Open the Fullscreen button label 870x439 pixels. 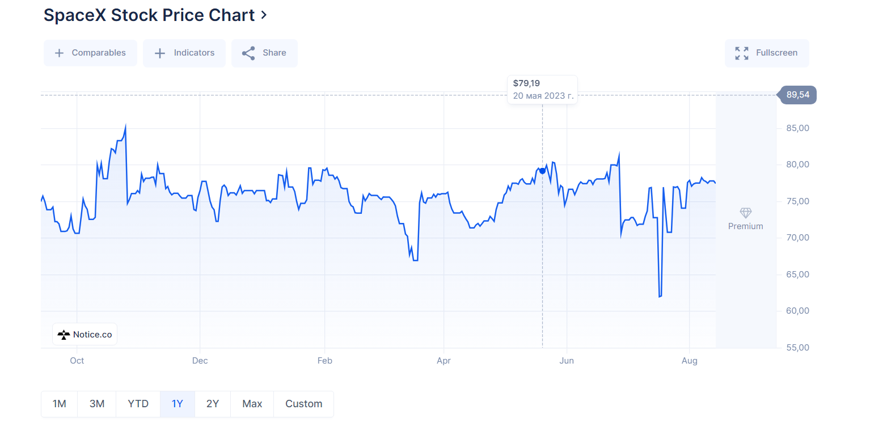pos(776,53)
